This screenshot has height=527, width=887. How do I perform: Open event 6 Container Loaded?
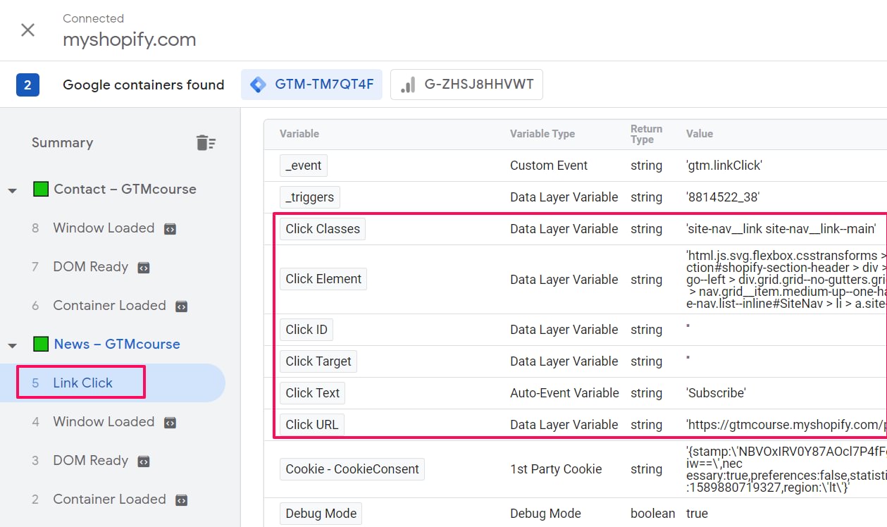coord(109,305)
